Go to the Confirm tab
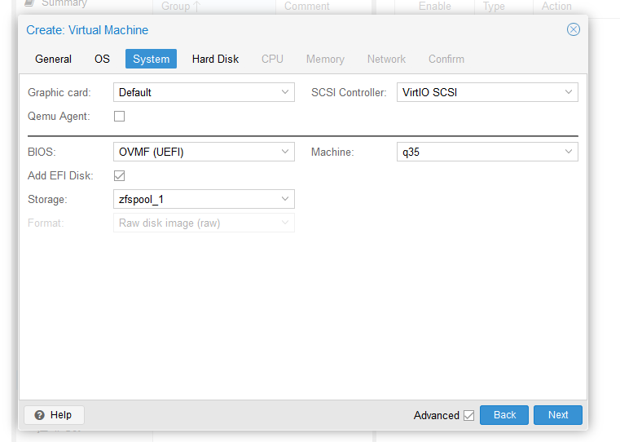The height and width of the screenshot is (442, 620). (x=446, y=59)
